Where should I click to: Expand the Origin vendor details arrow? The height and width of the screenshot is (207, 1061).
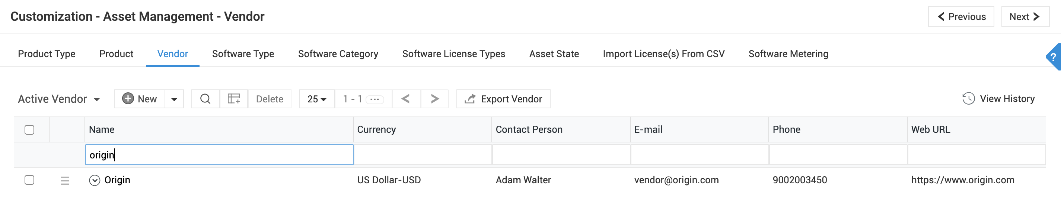click(94, 180)
